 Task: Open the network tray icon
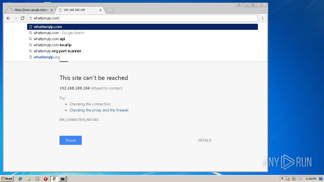[294, 179]
